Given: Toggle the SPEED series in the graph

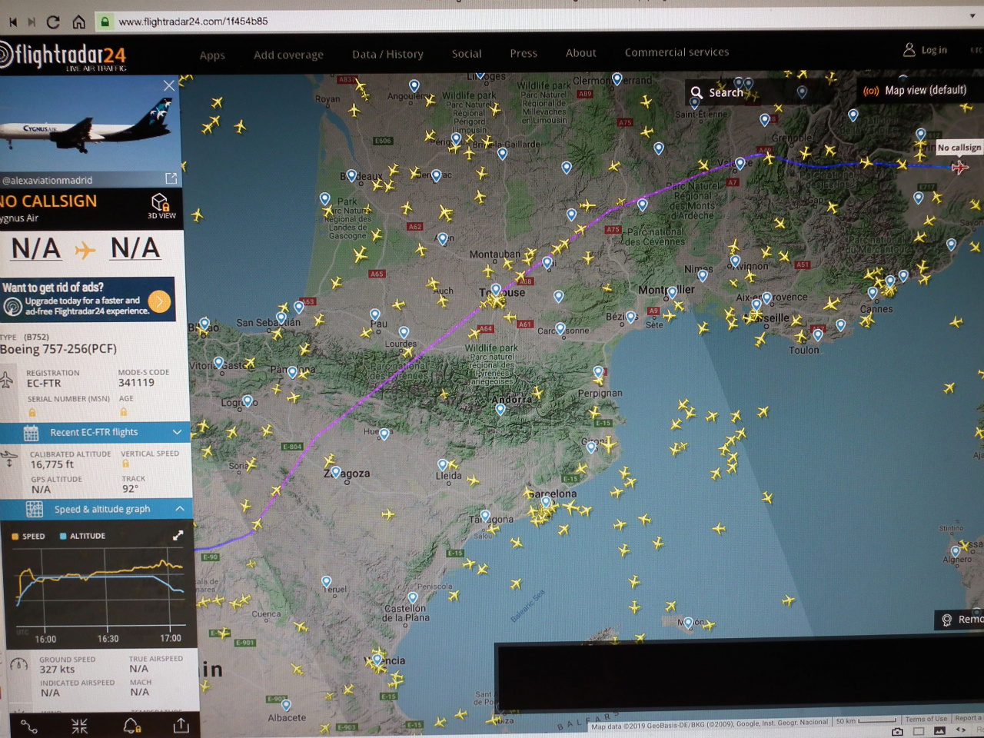Looking at the screenshot, I should [28, 536].
